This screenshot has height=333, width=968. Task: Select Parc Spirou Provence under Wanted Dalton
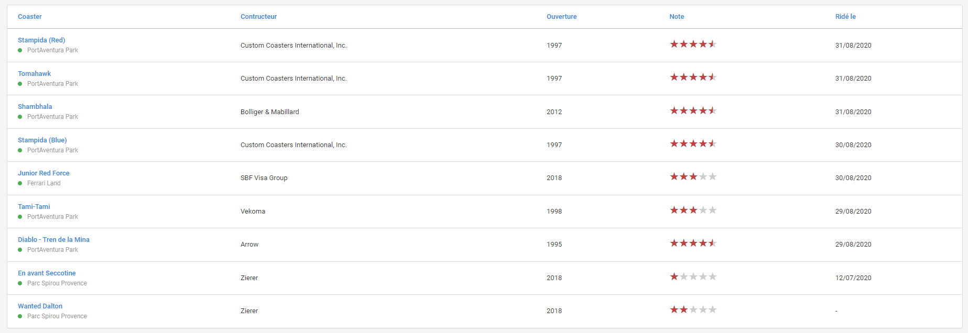click(57, 316)
